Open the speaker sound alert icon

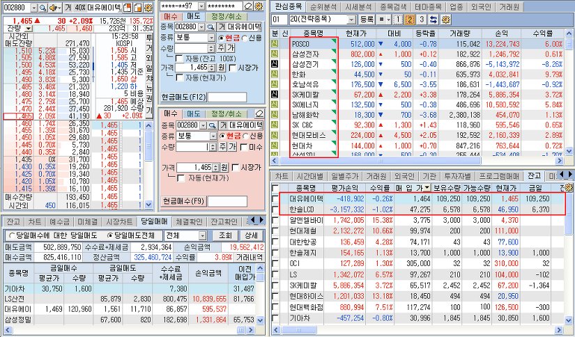click(x=54, y=8)
